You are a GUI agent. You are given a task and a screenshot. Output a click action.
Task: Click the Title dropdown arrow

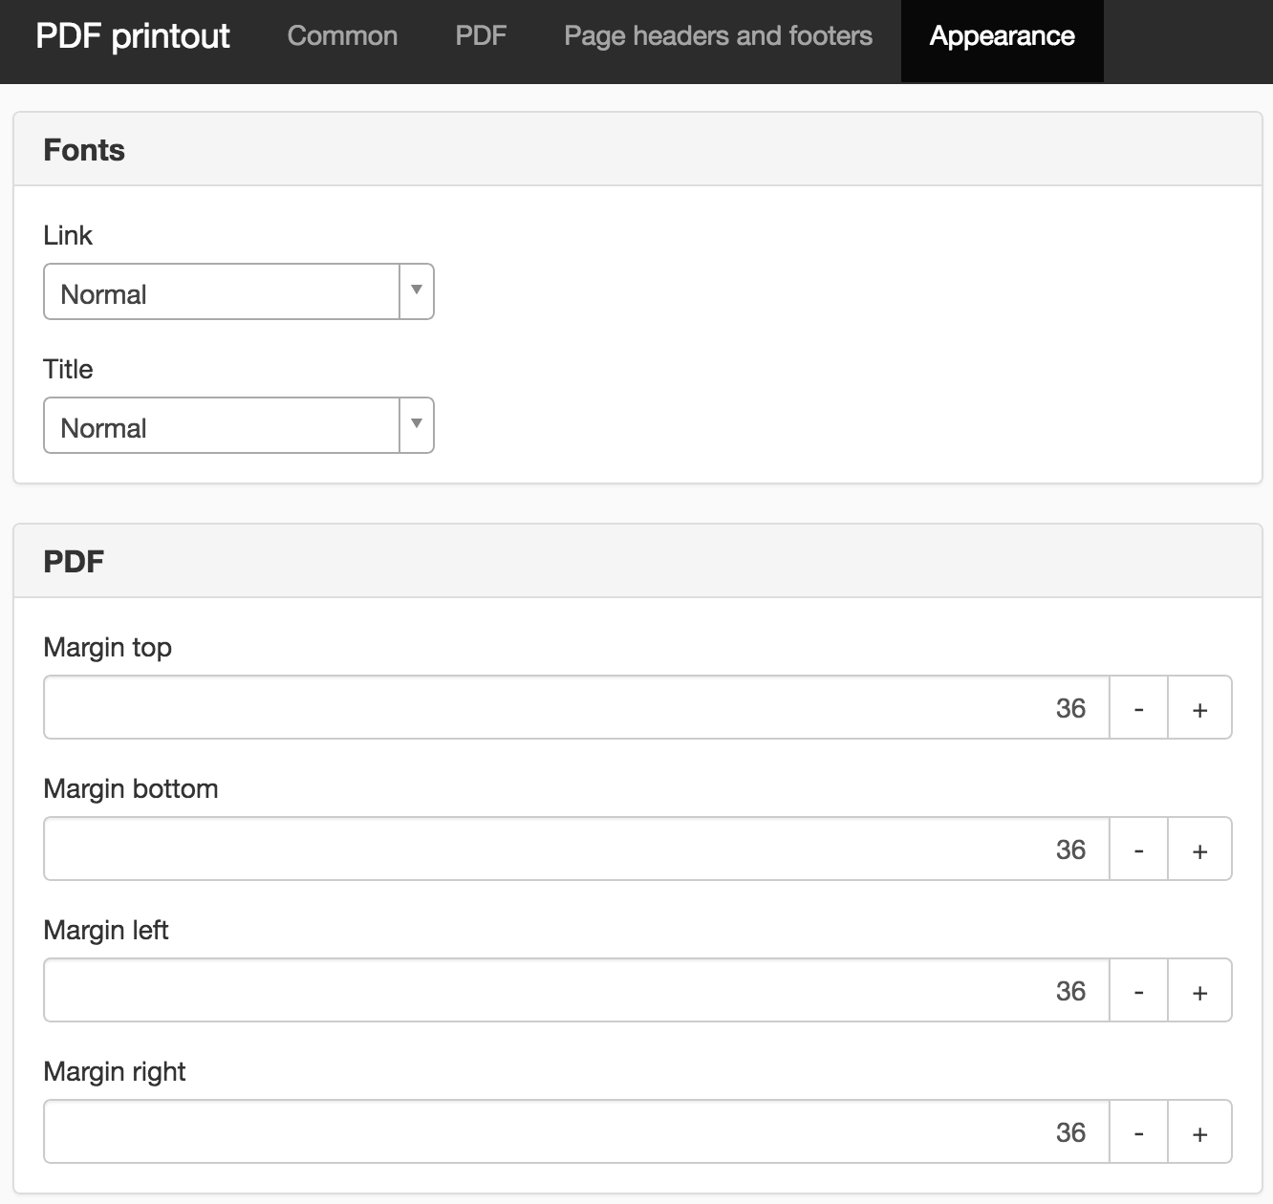[417, 424]
